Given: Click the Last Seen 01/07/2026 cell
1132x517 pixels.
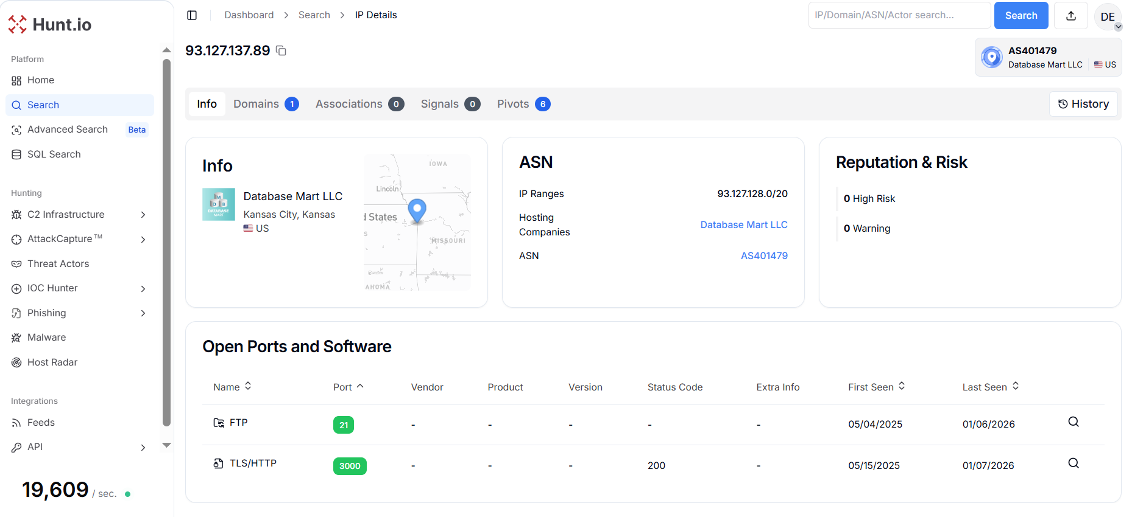Looking at the screenshot, I should [x=988, y=466].
